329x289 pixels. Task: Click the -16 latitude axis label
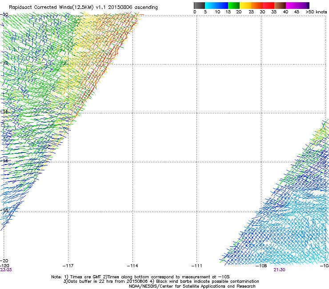point(4,161)
